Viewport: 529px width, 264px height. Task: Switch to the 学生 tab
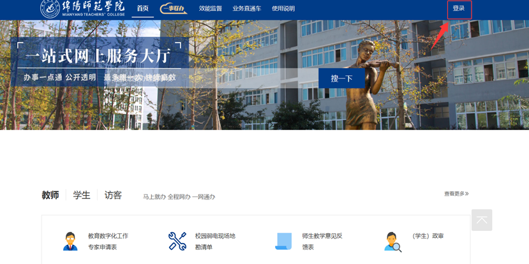click(82, 195)
